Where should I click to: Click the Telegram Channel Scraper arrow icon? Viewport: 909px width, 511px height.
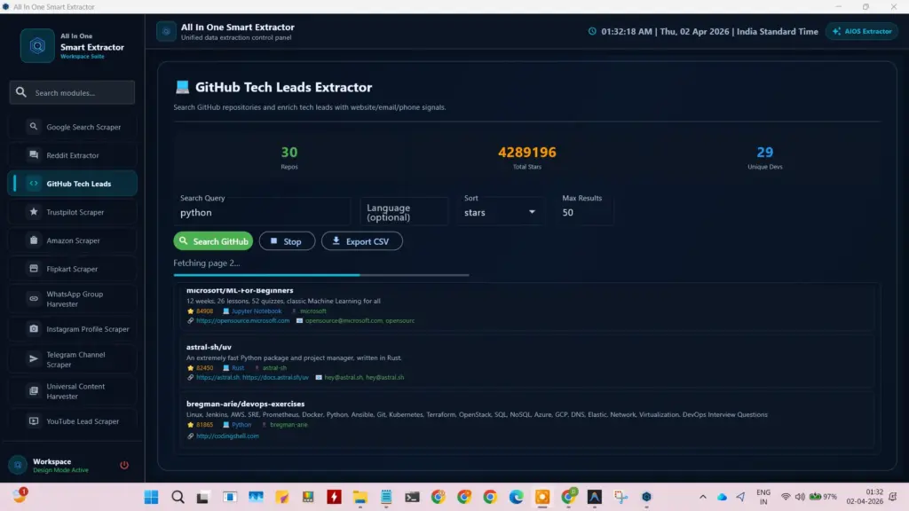coord(34,359)
